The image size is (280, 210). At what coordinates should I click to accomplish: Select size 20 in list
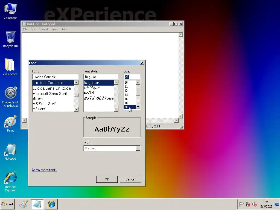[x=130, y=107]
